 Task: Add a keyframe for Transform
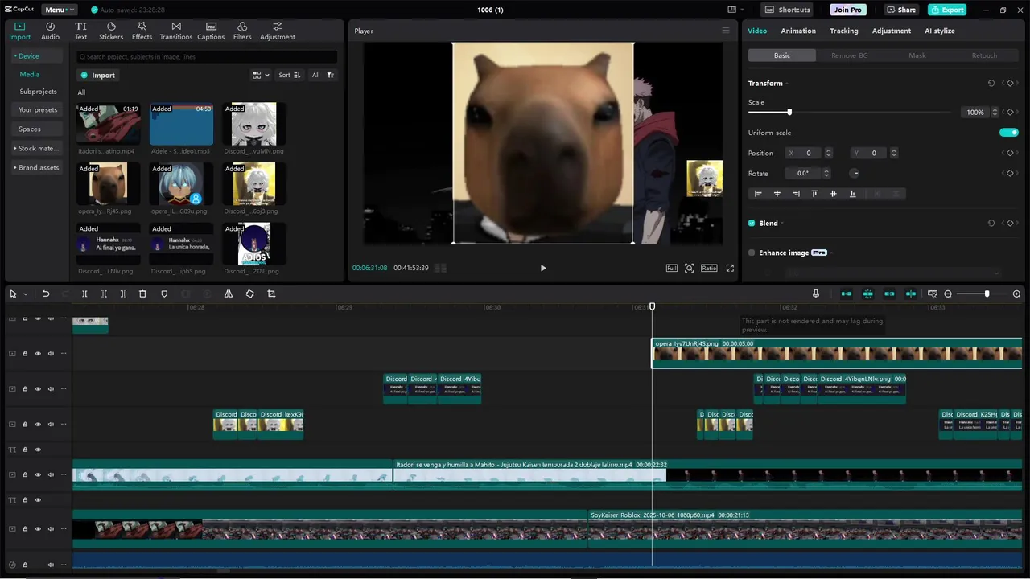click(x=1010, y=84)
